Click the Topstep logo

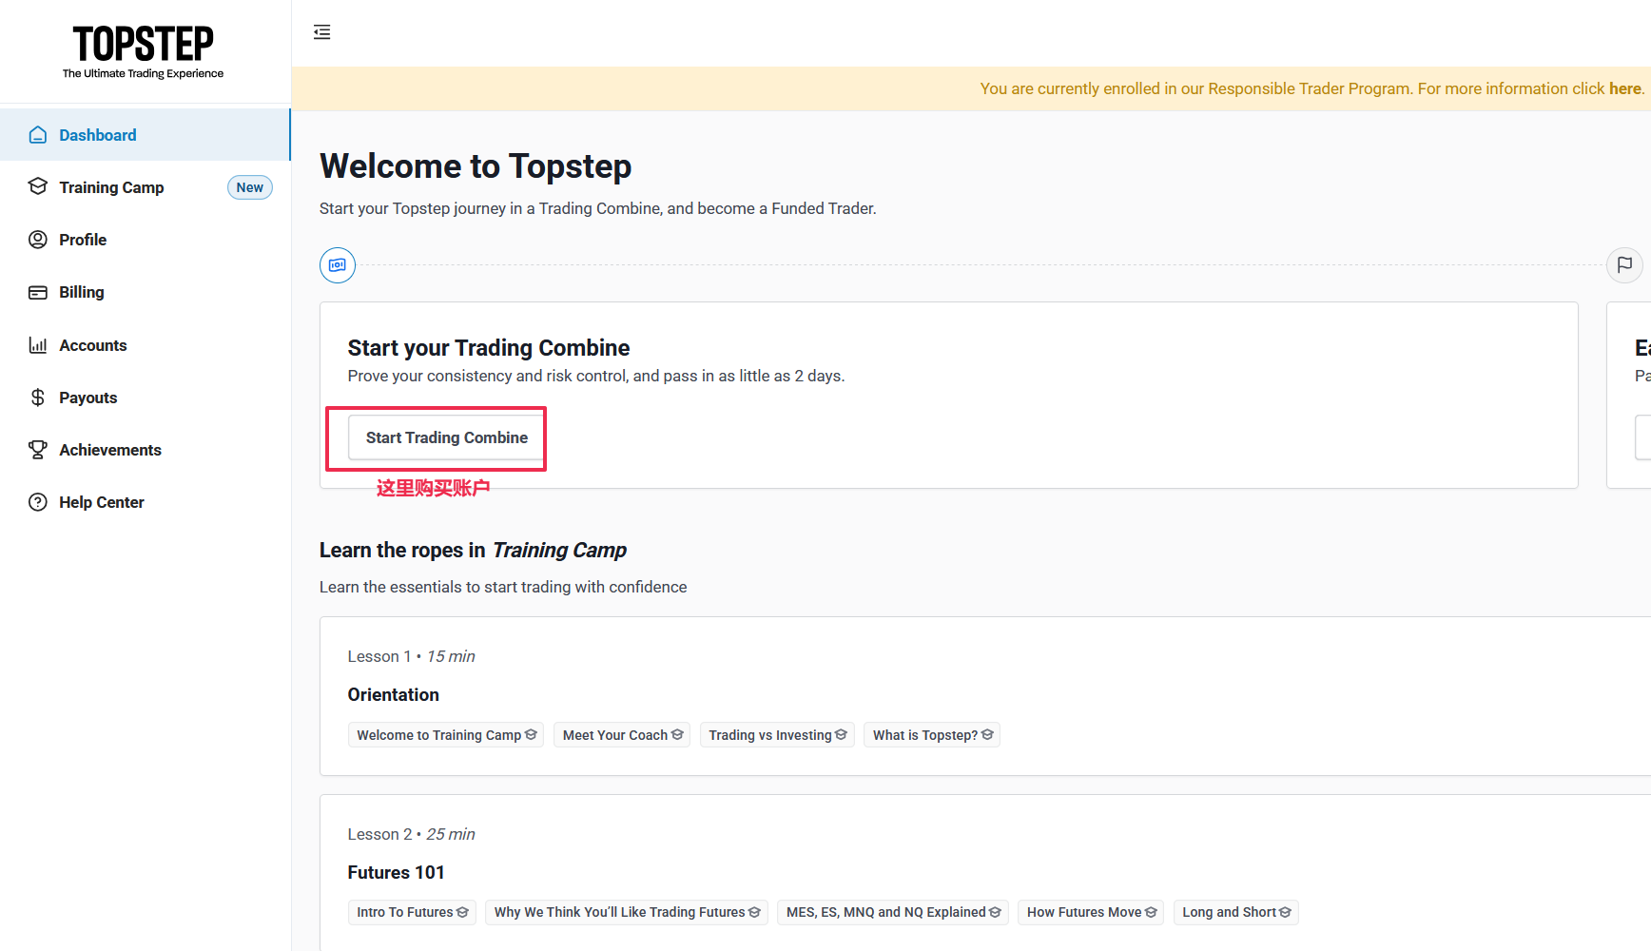tap(144, 51)
